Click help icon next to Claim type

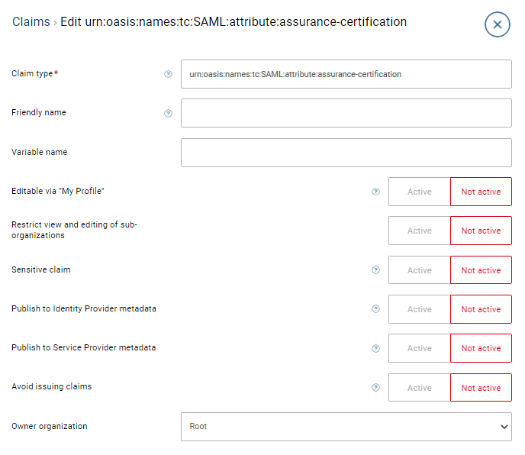tap(168, 74)
